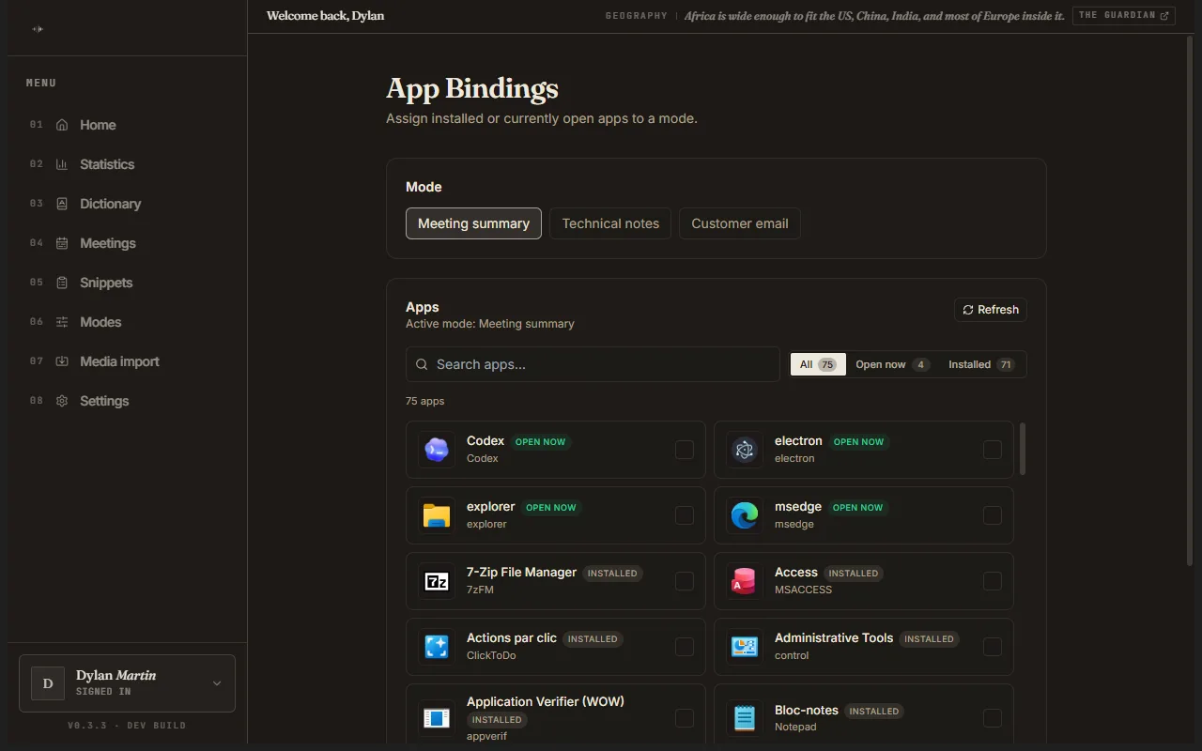Click the app logo at top left
1202x751 pixels.
(38, 29)
